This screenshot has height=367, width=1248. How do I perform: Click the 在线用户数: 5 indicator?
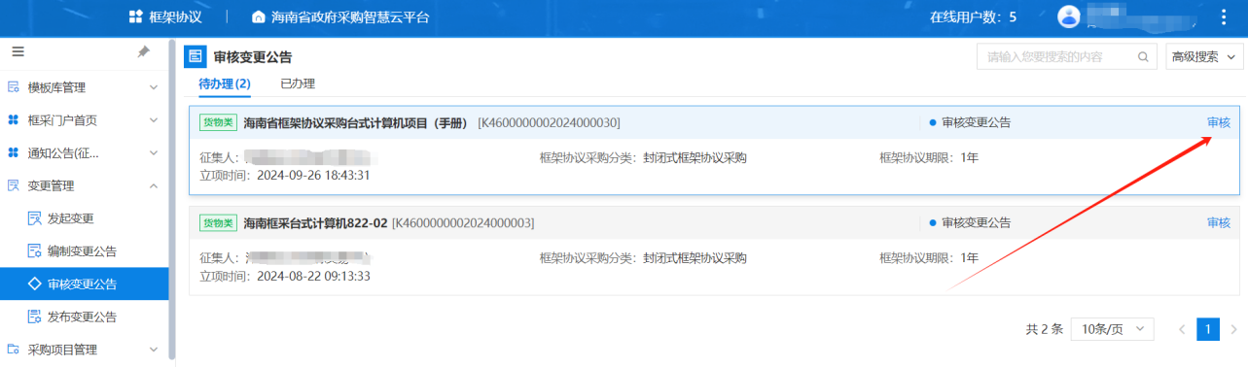(973, 17)
